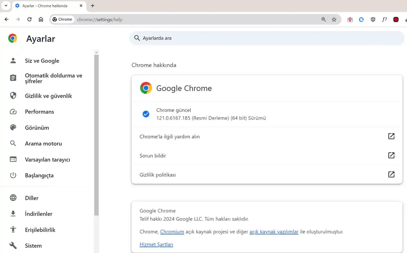This screenshot has height=253, width=407.
Task: Reload the current page
Action: click(29, 19)
